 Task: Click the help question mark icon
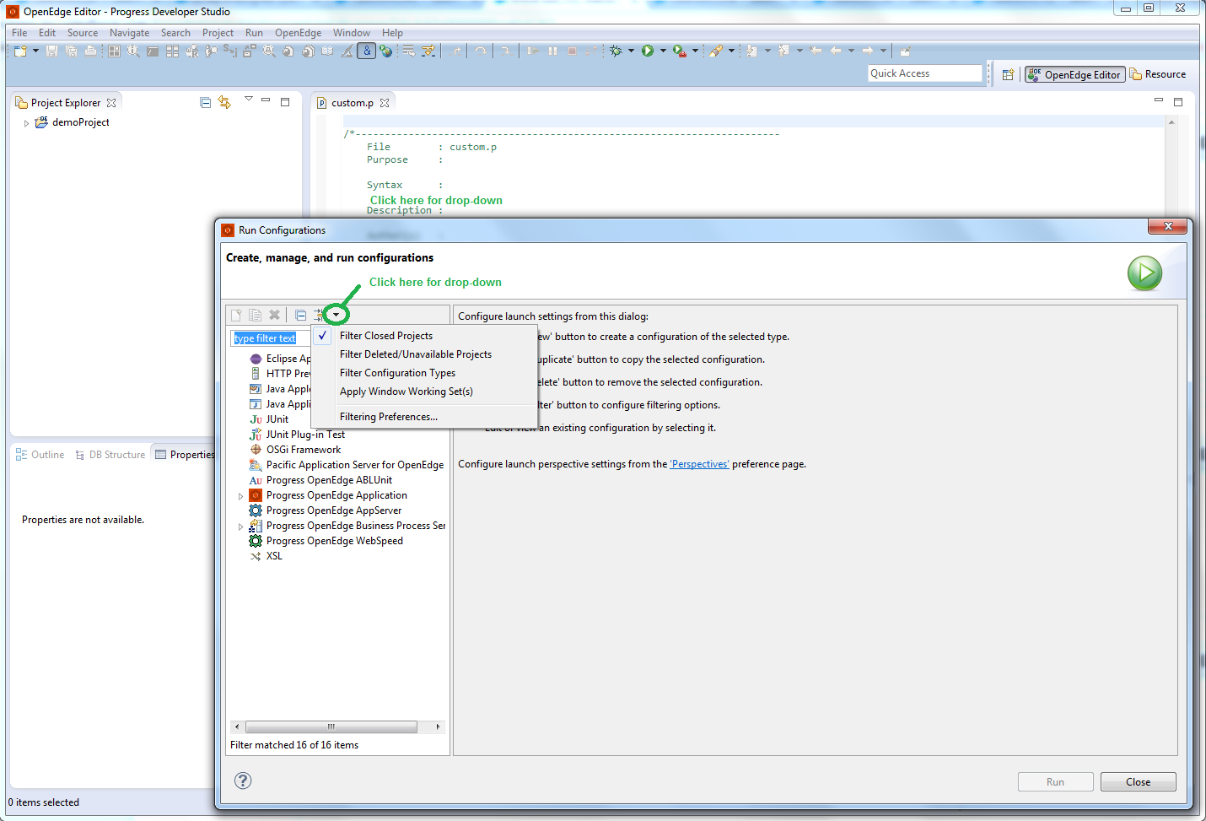[x=243, y=780]
